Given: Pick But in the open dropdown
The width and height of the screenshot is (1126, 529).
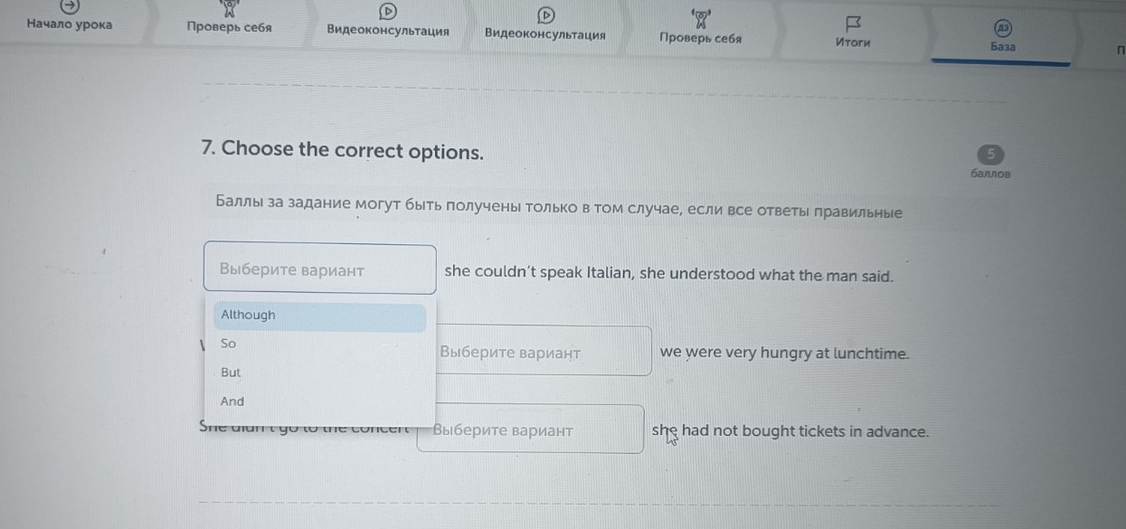Looking at the screenshot, I should coord(231,373).
